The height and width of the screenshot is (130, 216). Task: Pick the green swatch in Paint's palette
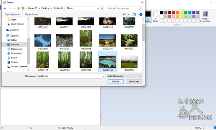pyautogui.click(x=186, y=13)
